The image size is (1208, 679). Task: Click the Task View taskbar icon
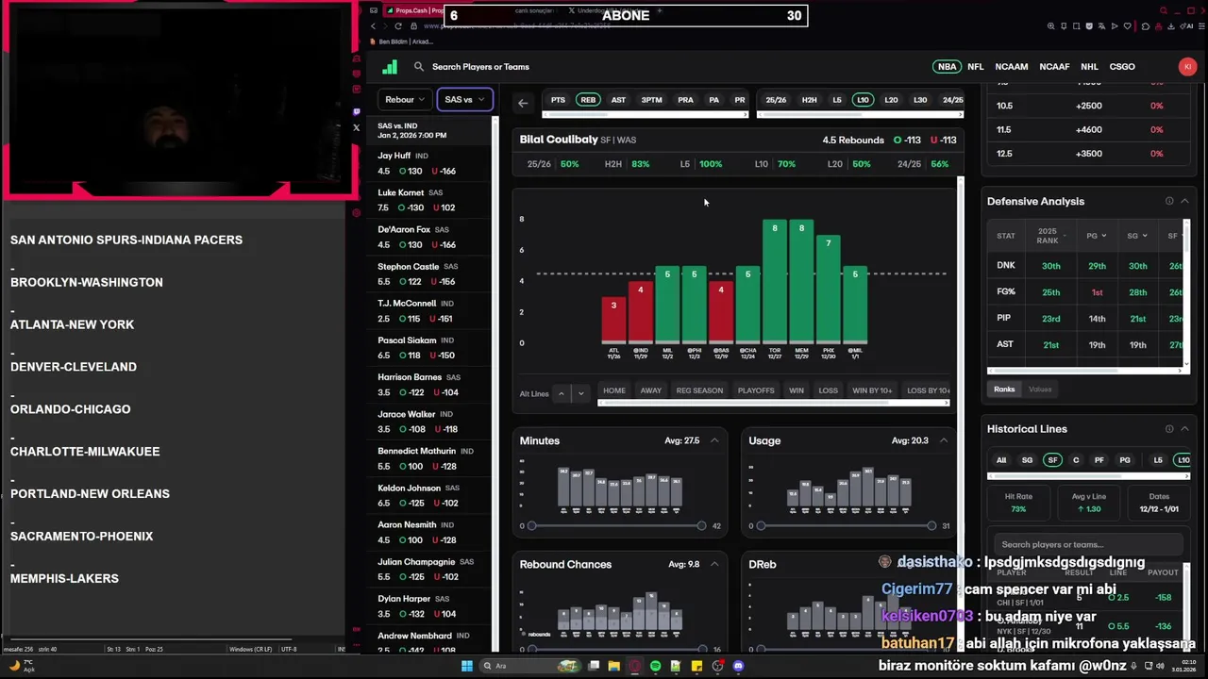[x=594, y=666]
